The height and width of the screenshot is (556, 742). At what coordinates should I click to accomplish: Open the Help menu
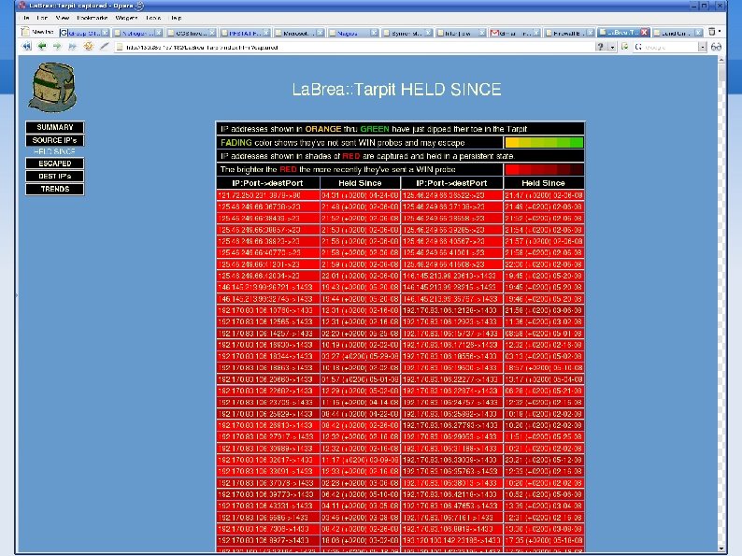point(176,18)
